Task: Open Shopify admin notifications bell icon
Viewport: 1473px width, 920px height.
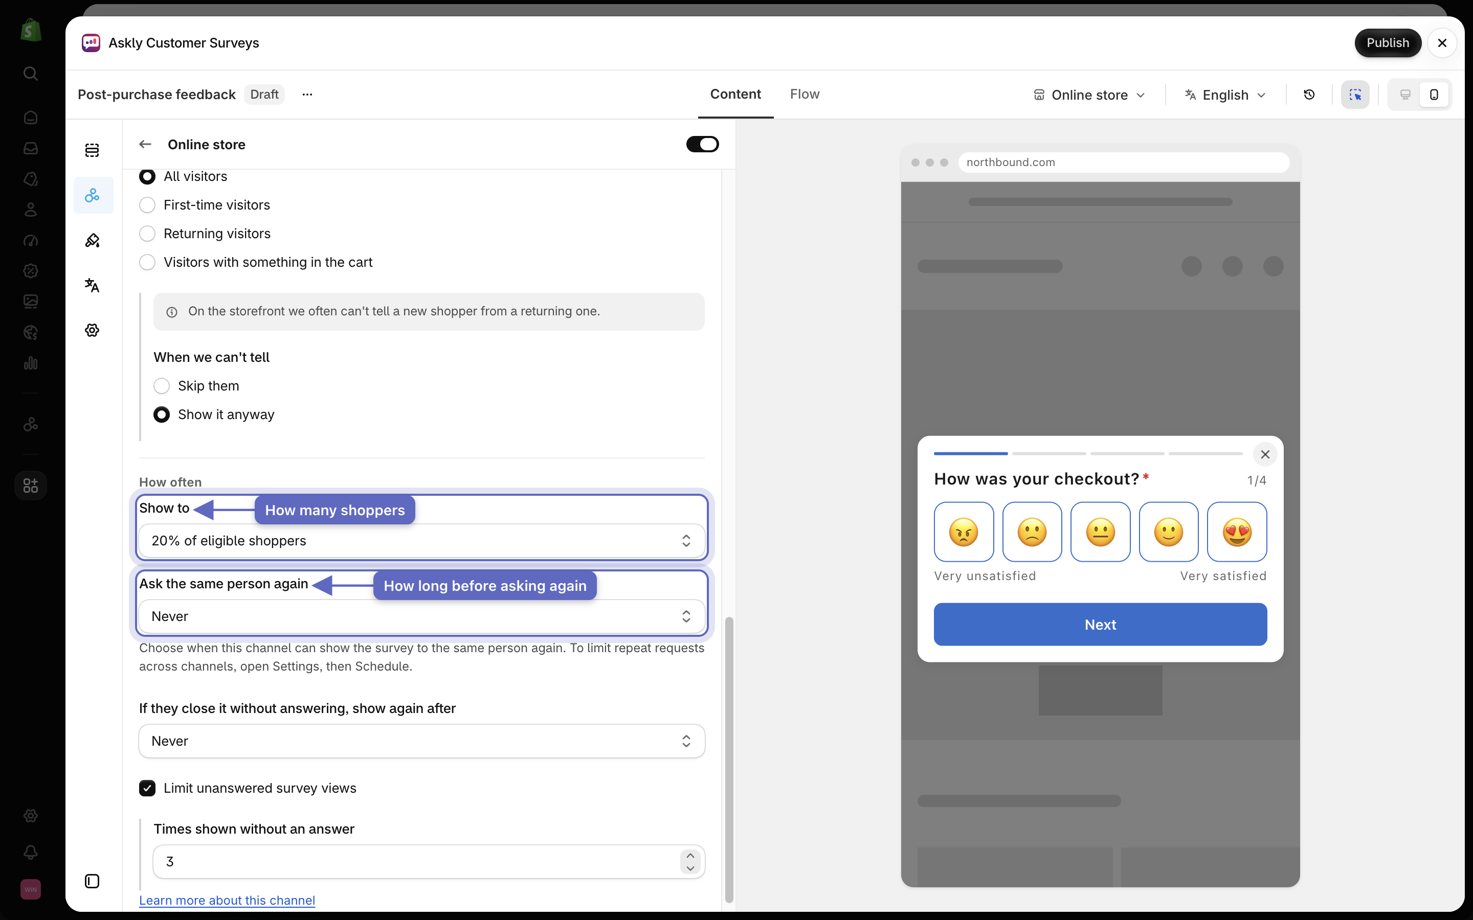Action: [31, 853]
